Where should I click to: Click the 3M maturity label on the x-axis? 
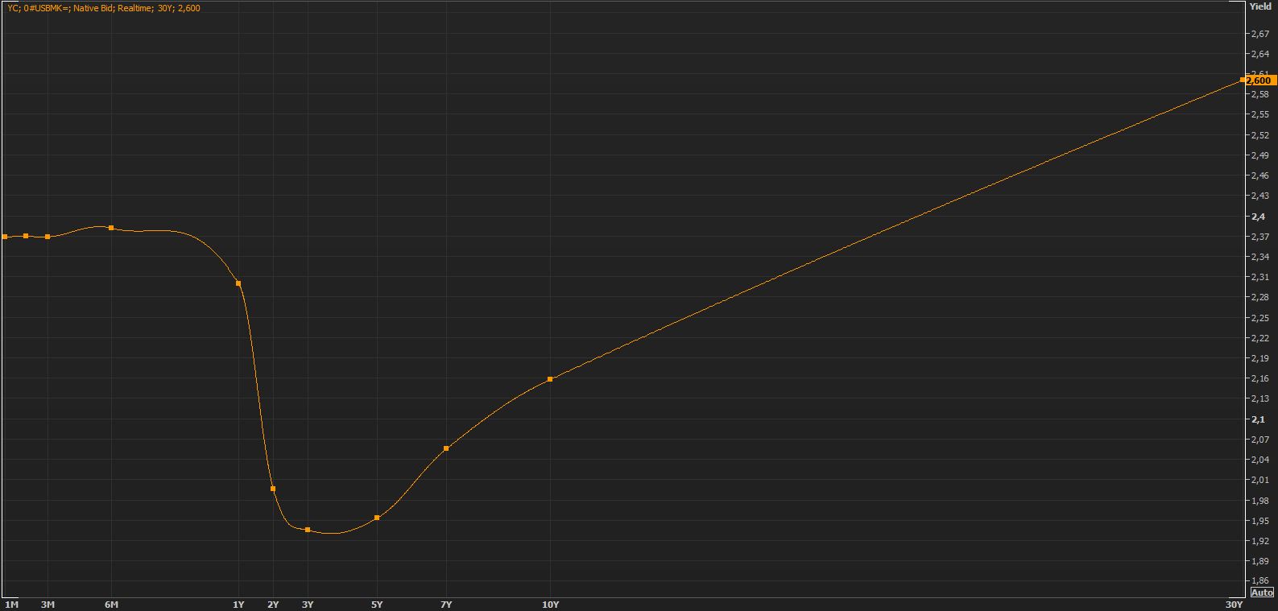click(48, 605)
